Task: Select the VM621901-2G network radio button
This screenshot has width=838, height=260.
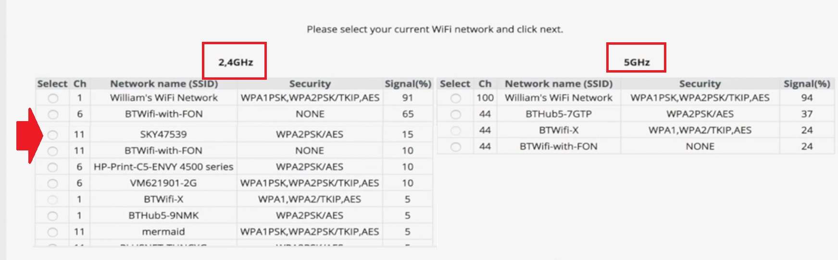Action: point(53,184)
